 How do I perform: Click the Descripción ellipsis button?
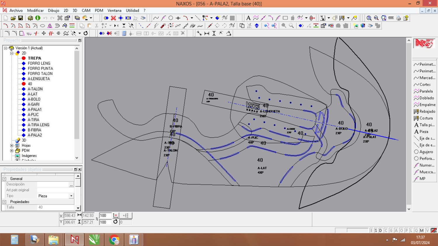tap(71, 185)
